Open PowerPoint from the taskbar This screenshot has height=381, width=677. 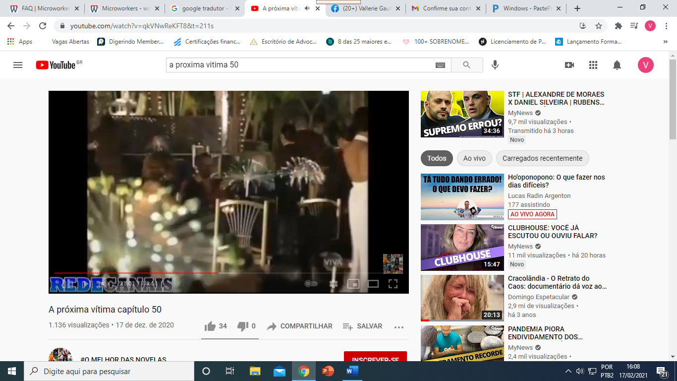[328, 371]
